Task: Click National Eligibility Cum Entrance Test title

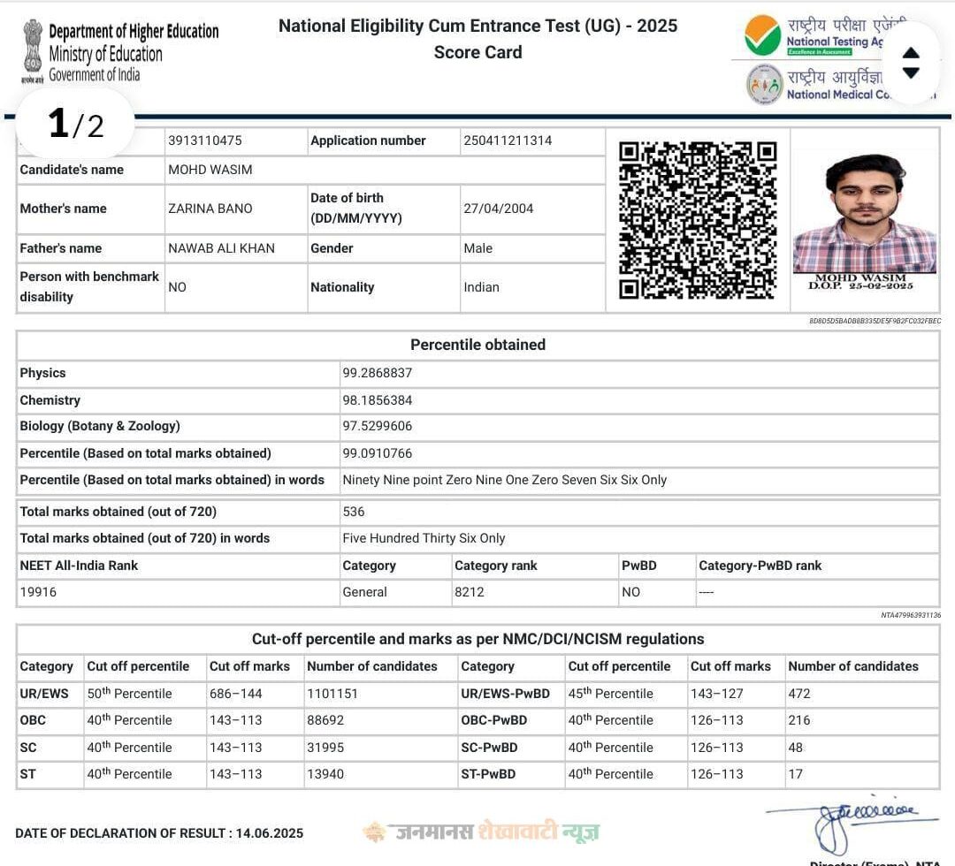Action: pos(477,27)
